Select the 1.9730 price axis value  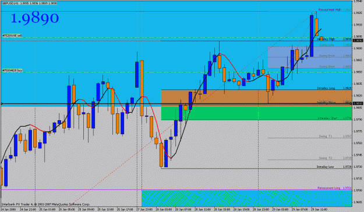(358, 167)
